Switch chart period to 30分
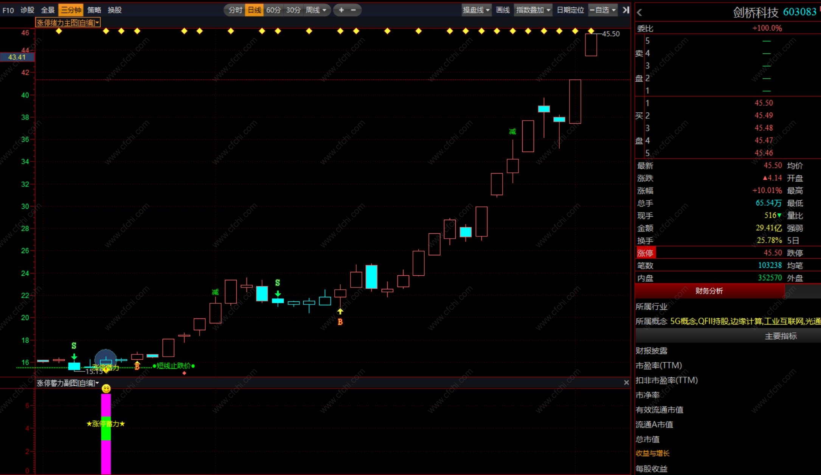The width and height of the screenshot is (821, 475). point(293,10)
